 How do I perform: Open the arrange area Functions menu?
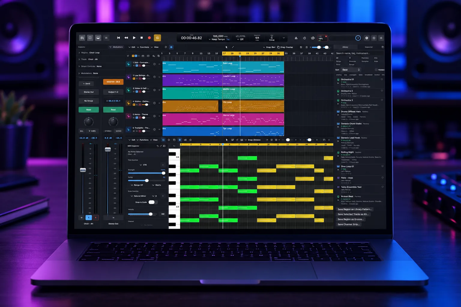pyautogui.click(x=143, y=47)
